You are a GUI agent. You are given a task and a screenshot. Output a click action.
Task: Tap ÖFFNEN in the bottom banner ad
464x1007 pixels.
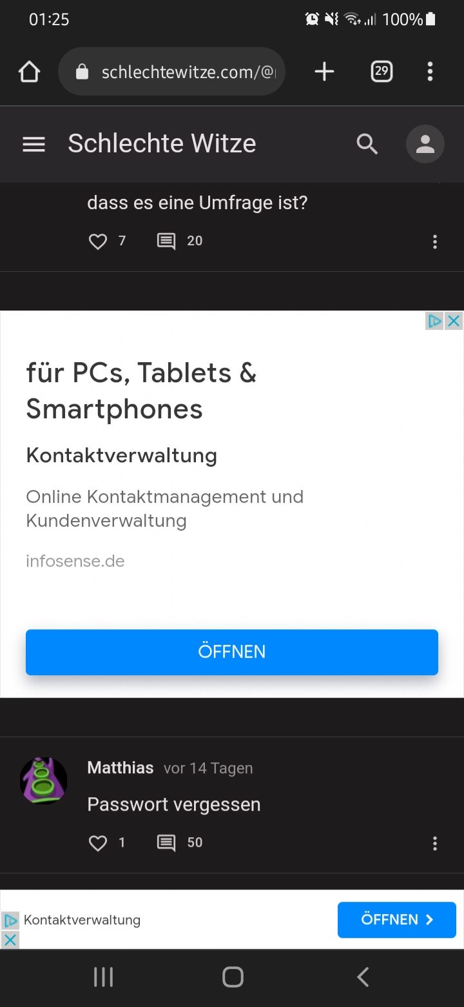click(397, 920)
